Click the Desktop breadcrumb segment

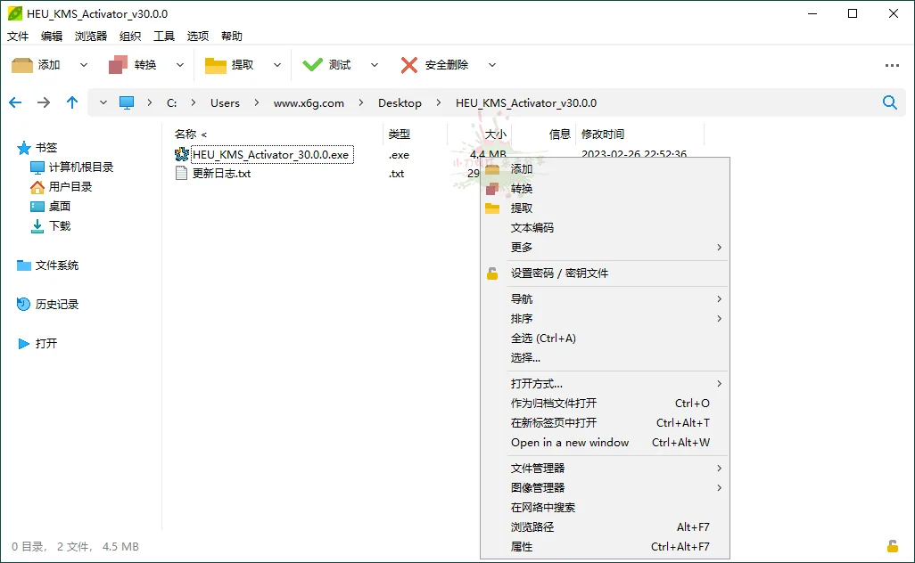pyautogui.click(x=399, y=102)
